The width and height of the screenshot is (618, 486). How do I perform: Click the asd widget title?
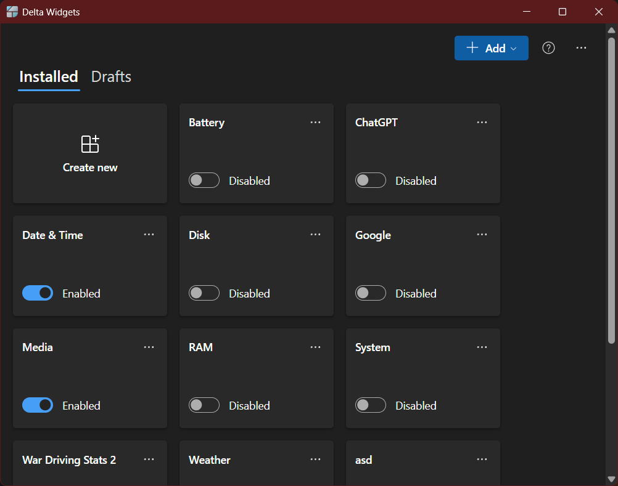click(x=363, y=460)
